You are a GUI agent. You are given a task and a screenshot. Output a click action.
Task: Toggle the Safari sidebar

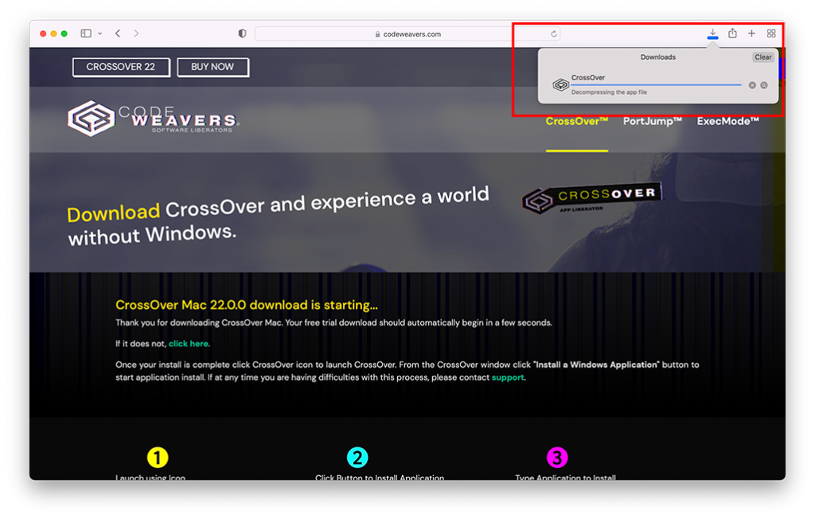point(86,33)
